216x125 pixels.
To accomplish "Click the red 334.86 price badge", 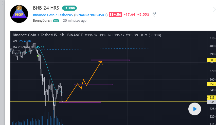I will (115, 15).
